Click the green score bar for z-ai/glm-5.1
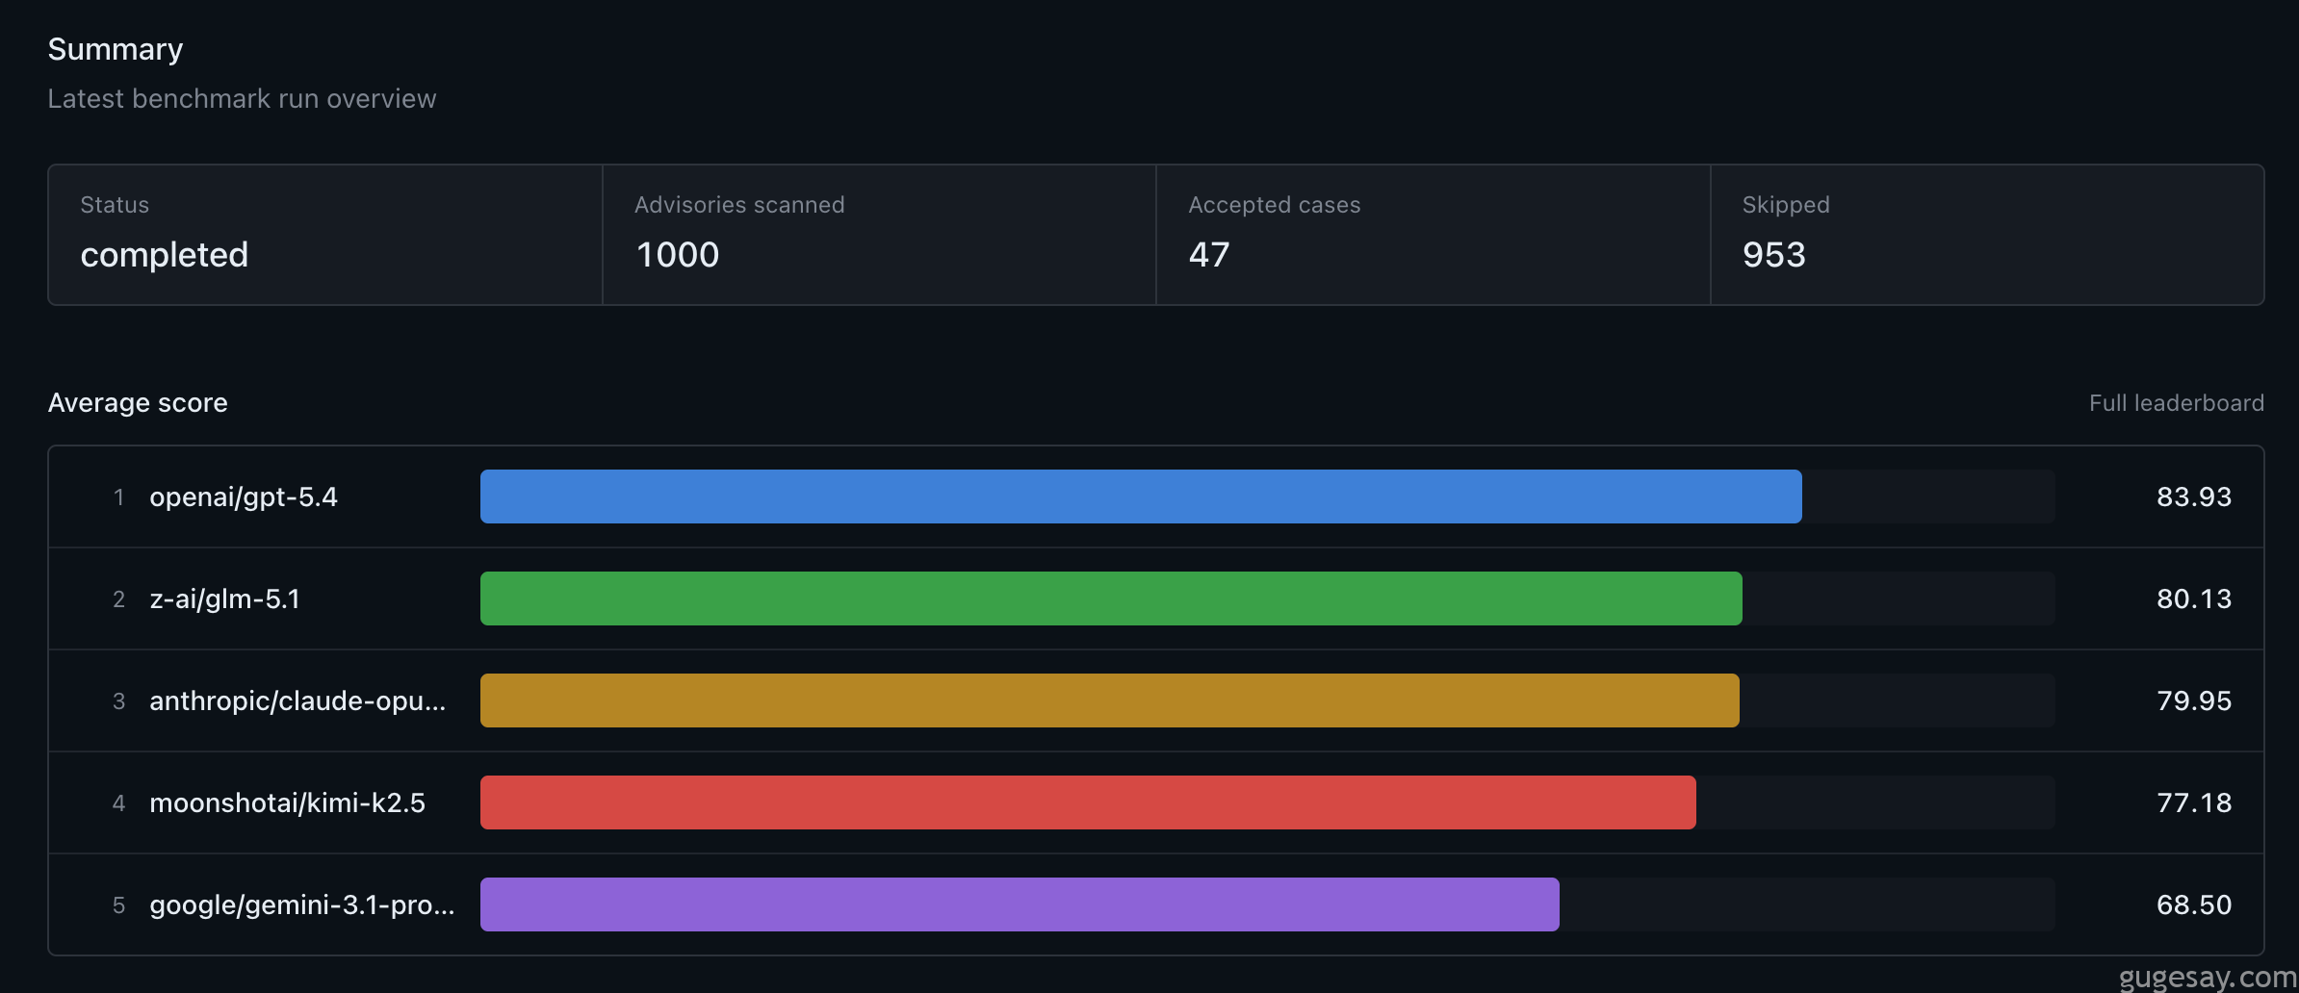The height and width of the screenshot is (993, 2299). click(1110, 598)
